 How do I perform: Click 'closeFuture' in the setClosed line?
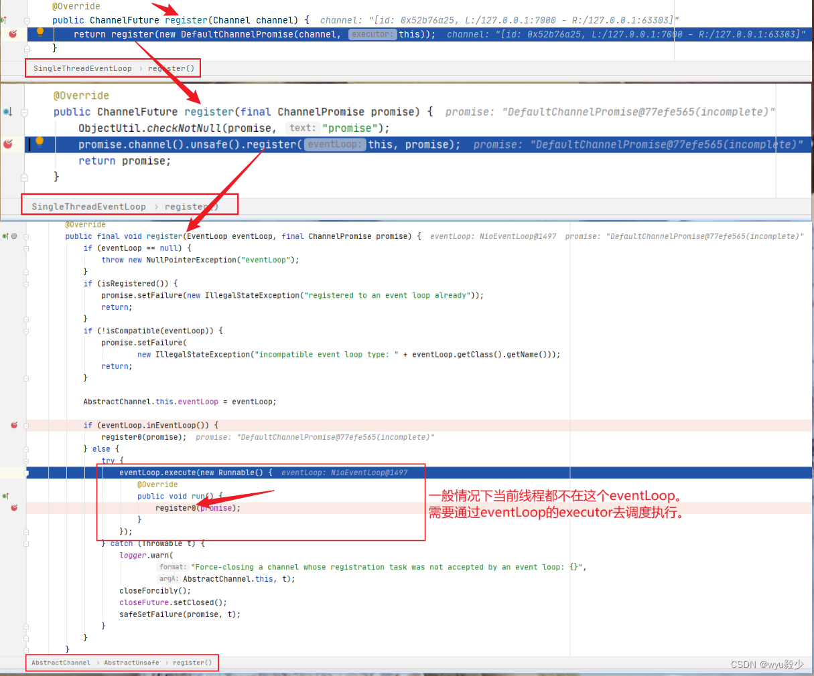click(x=144, y=602)
